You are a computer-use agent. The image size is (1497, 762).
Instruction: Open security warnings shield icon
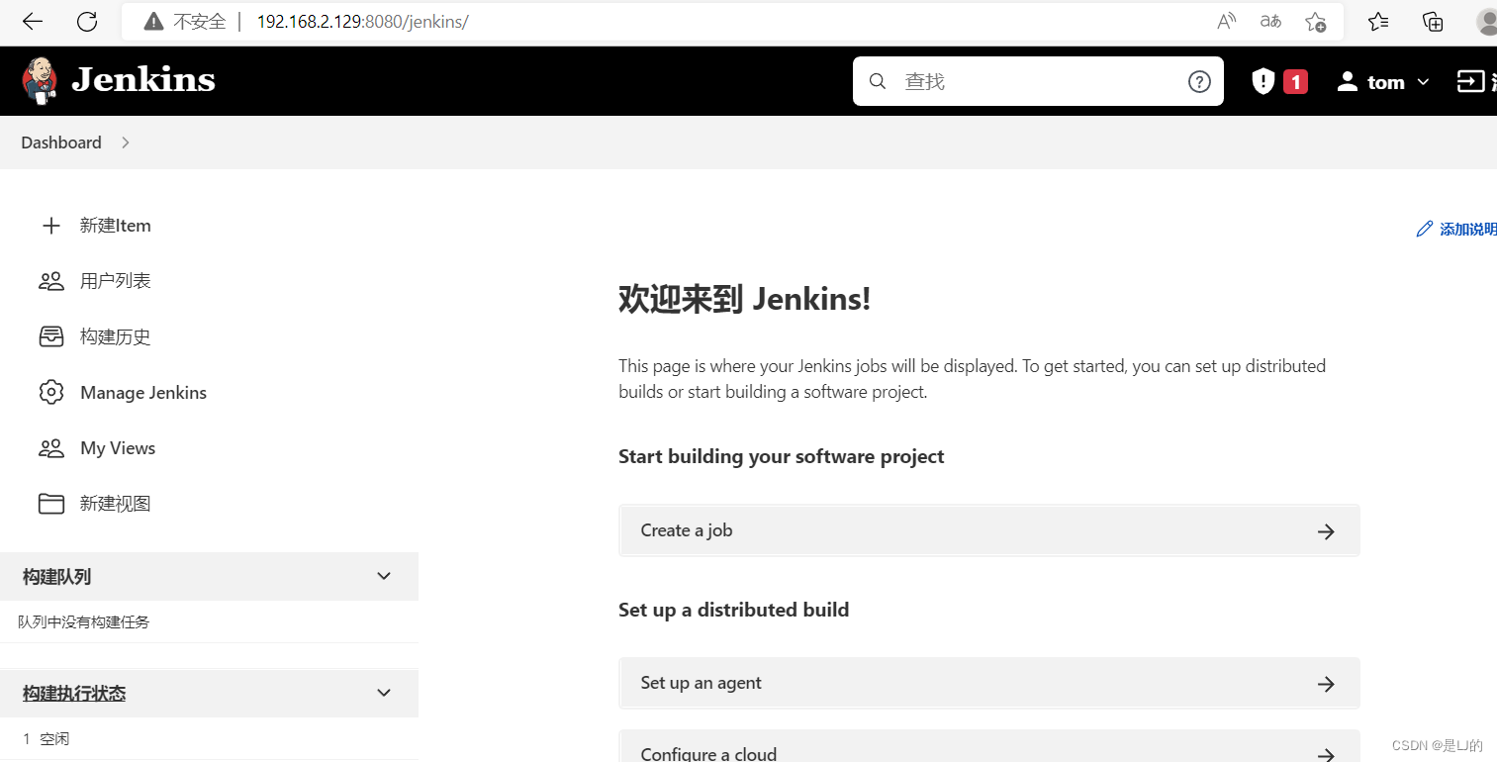pyautogui.click(x=1263, y=81)
